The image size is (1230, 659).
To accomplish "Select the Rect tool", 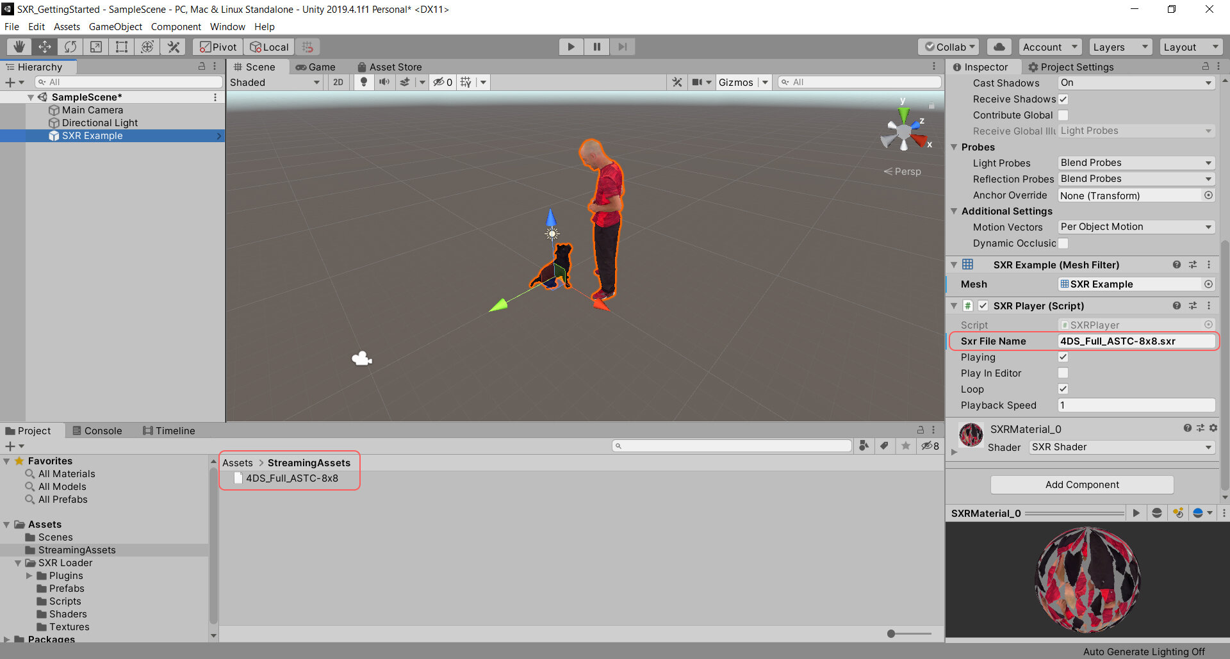I will 122,47.
